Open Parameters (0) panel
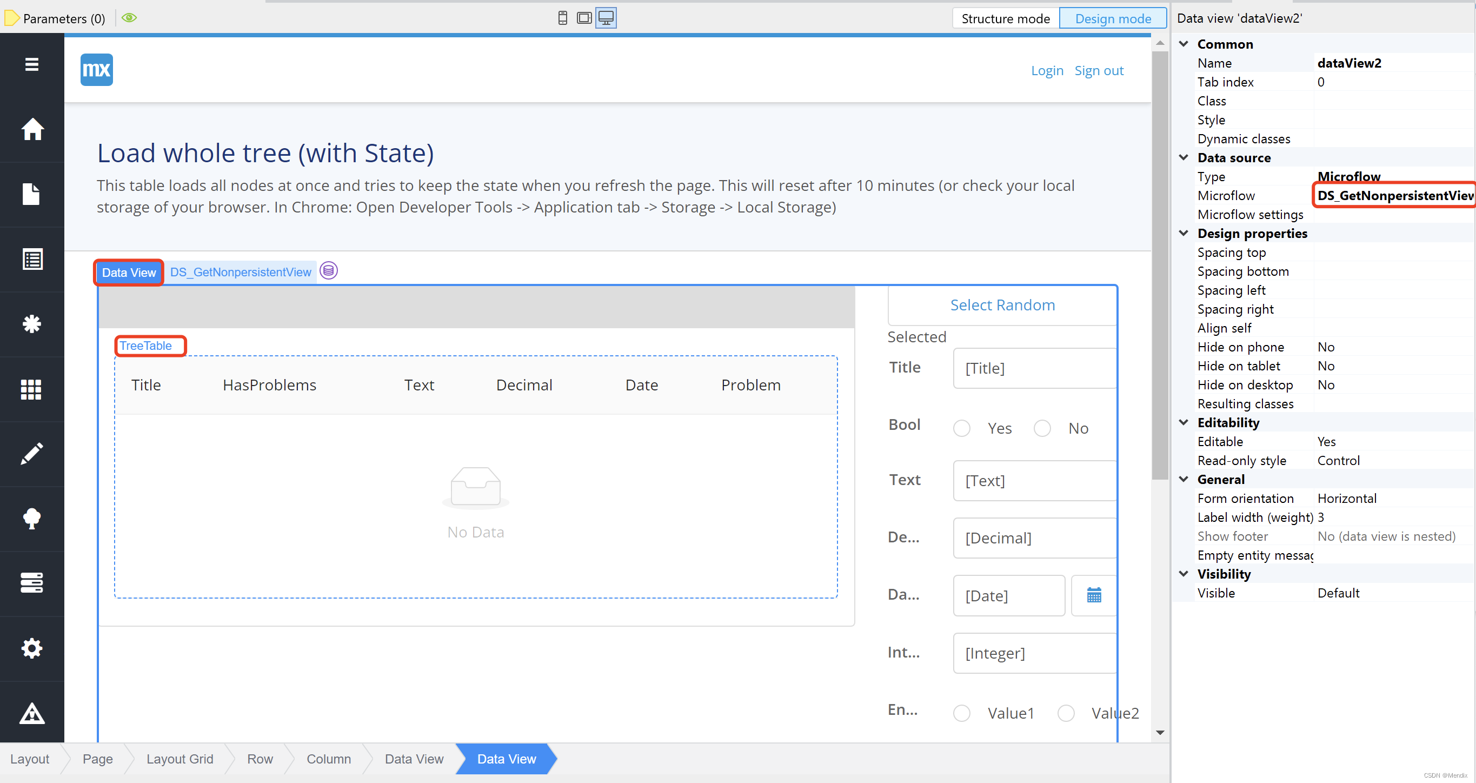This screenshot has width=1476, height=783. pyautogui.click(x=64, y=18)
